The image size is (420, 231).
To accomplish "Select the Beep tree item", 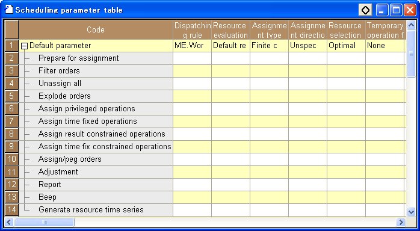I will click(48, 197).
